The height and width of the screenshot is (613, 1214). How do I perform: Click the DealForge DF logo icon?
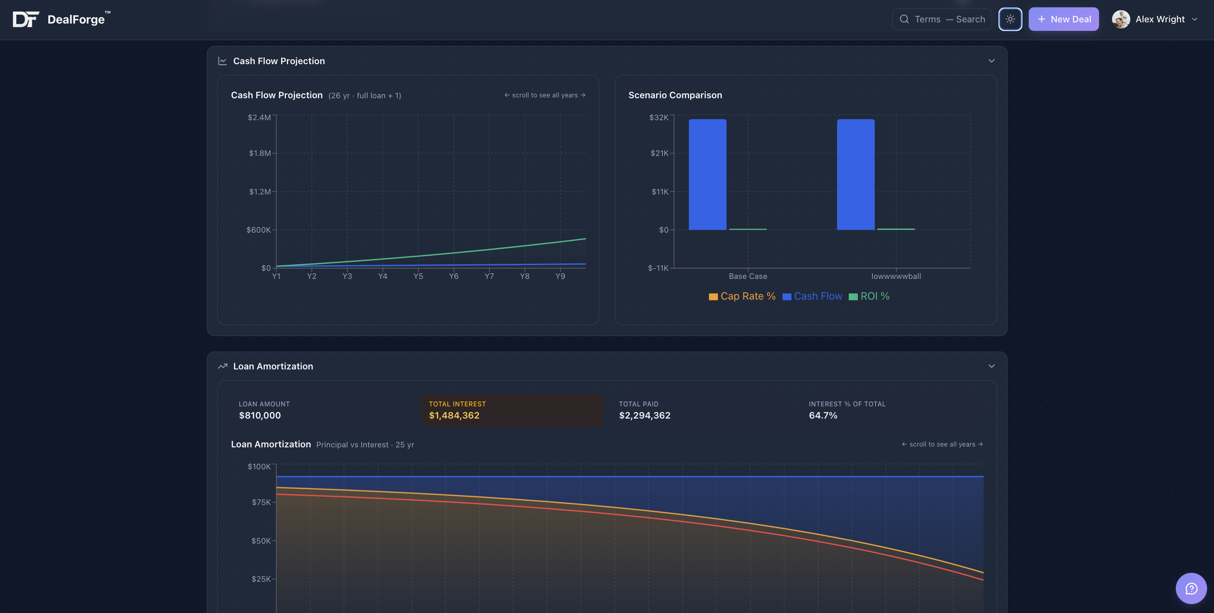pyautogui.click(x=26, y=19)
